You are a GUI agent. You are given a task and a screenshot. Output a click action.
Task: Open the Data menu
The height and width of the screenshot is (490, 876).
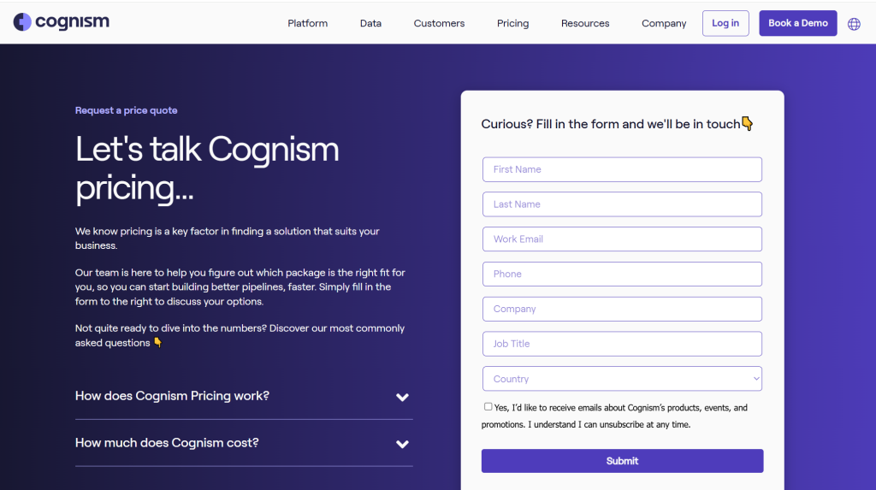[370, 23]
